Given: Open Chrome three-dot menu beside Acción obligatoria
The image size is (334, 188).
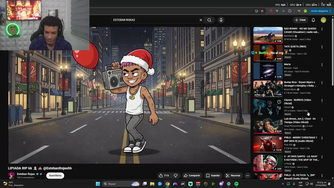Looking at the screenshot, I should coord(330,11).
